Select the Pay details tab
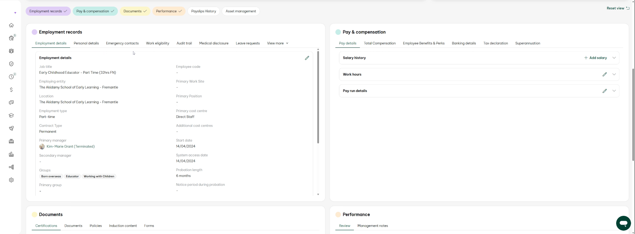 [x=348, y=43]
